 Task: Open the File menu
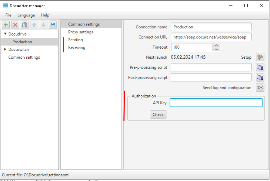(x=8, y=15)
